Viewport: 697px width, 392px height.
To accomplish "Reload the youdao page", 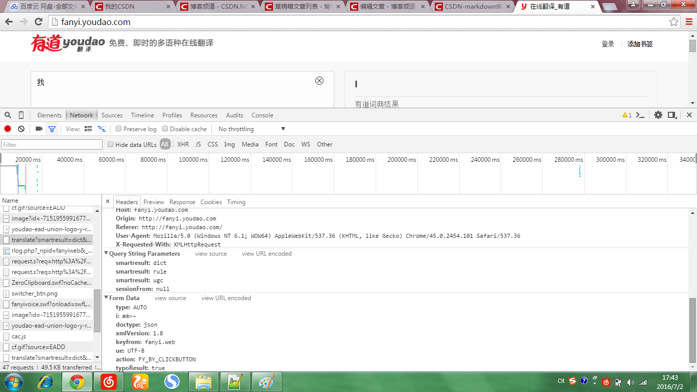I will pyautogui.click(x=38, y=22).
